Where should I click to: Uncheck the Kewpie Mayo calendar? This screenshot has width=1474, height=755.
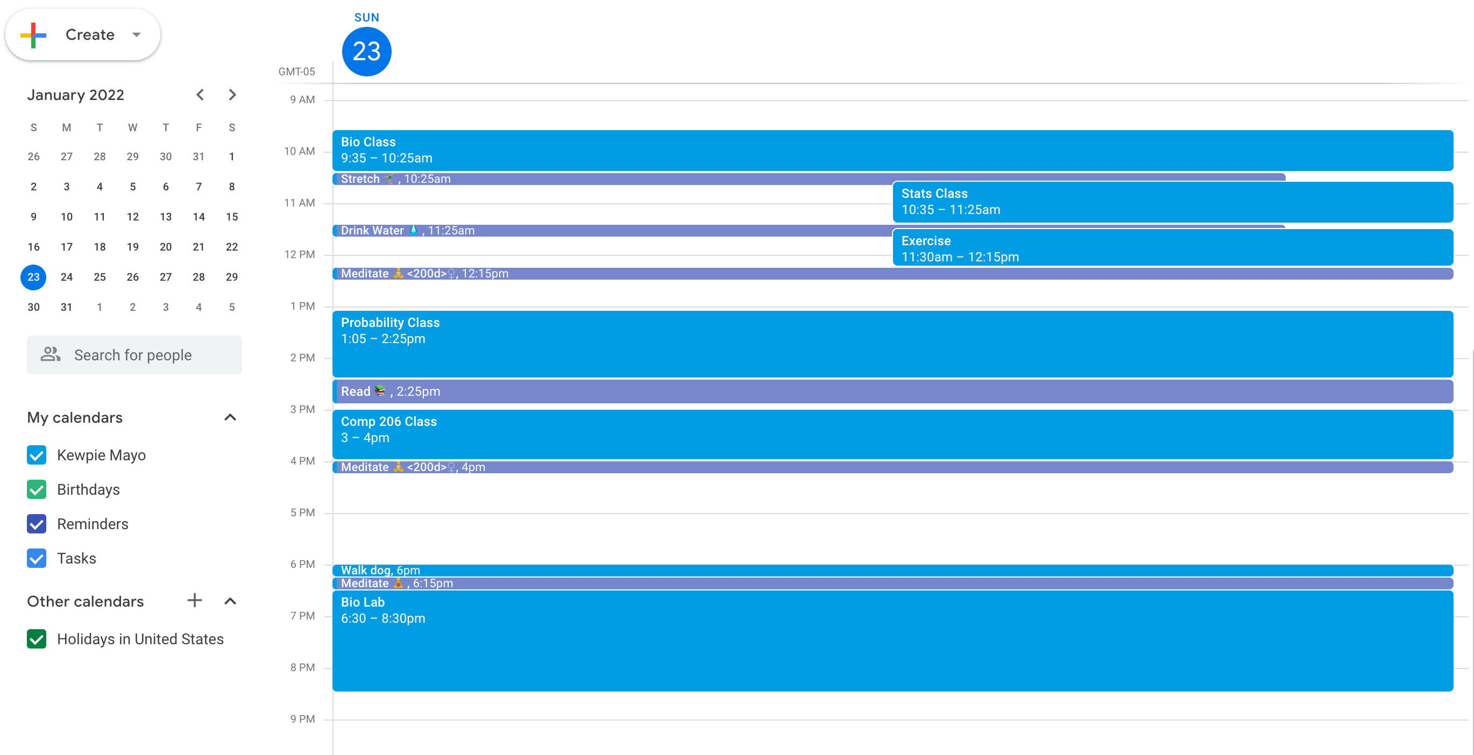coord(37,455)
